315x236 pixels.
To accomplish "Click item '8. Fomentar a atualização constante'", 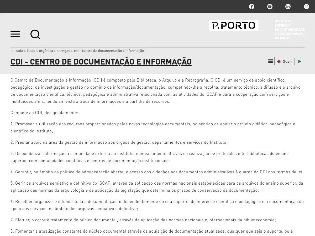I will point(152,231).
